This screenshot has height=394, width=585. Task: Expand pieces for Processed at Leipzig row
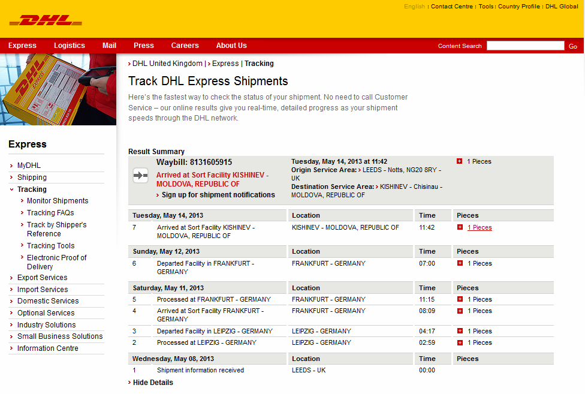coord(460,342)
